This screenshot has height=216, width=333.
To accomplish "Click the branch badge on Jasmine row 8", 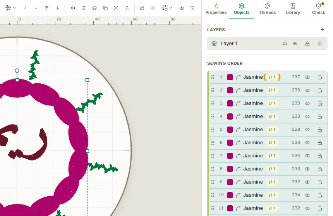I will pyautogui.click(x=272, y=169).
